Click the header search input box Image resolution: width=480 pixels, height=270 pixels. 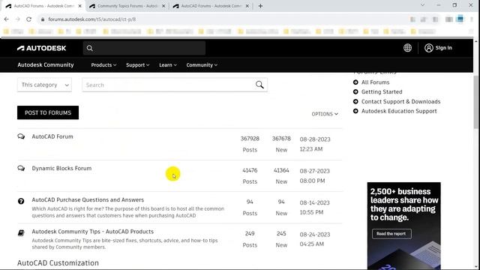coord(144,48)
